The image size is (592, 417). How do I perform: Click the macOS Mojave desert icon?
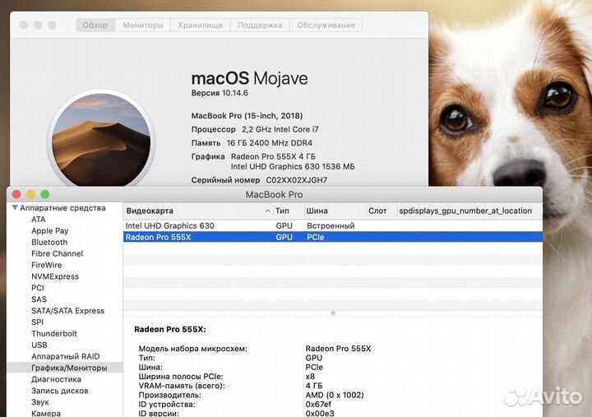click(101, 139)
